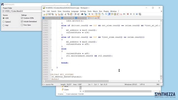Uncheck the Include Generalized checkbox
Viewport: 178px width, 100px height.
pyautogui.click(x=22, y=21)
